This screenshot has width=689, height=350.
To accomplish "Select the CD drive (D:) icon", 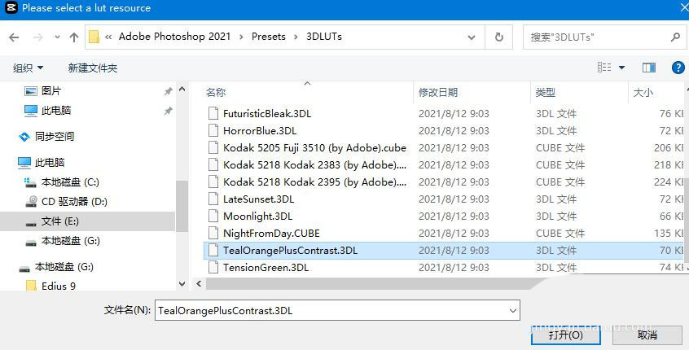I will click(x=31, y=201).
